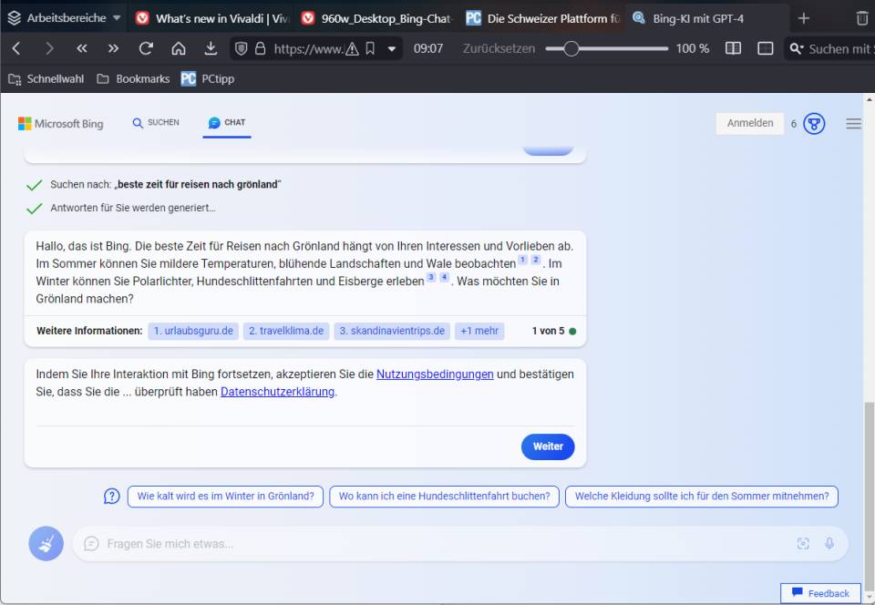875x605 pixels.
Task: Click the fast forward double-arrow button
Action: [x=113, y=49]
